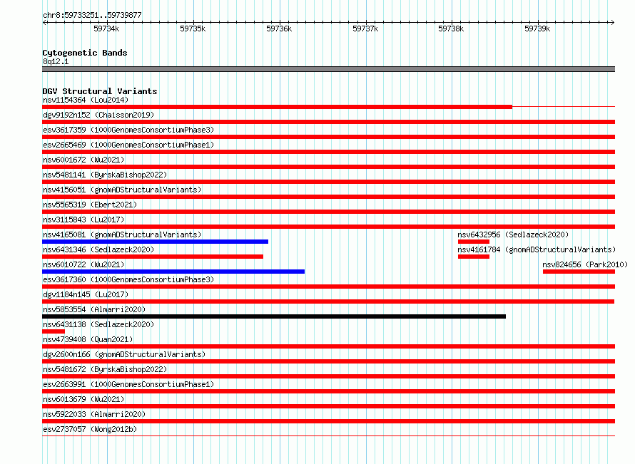Image resolution: width=635 pixels, height=464 pixels.
Task: Click the red bar under nsv4739408
Action: tap(328, 346)
